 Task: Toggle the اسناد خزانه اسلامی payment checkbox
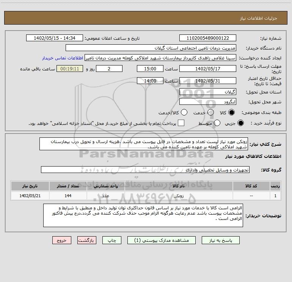[181, 123]
